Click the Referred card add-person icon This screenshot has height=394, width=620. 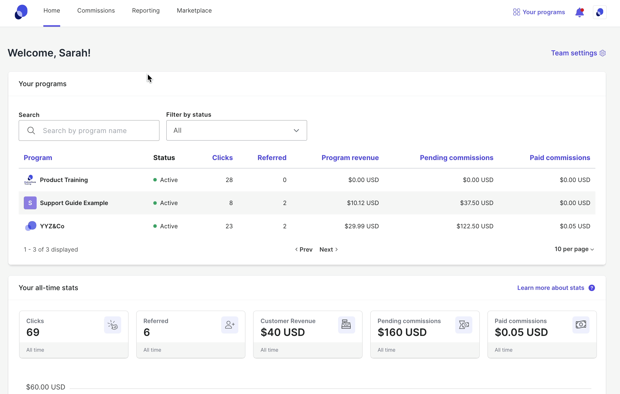click(x=230, y=325)
